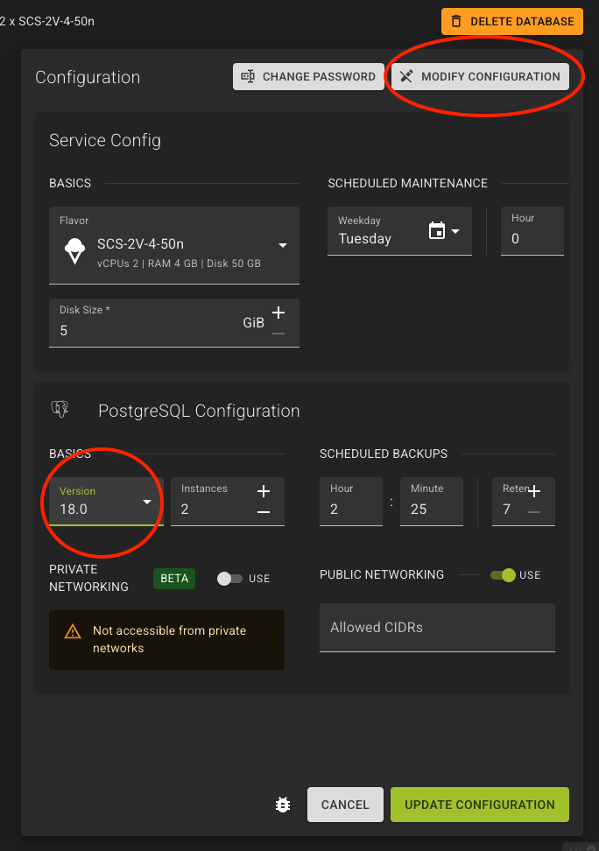599x851 pixels.
Task: Click the 'SCHEDULED BACKUPS' label
Action: [x=384, y=454]
